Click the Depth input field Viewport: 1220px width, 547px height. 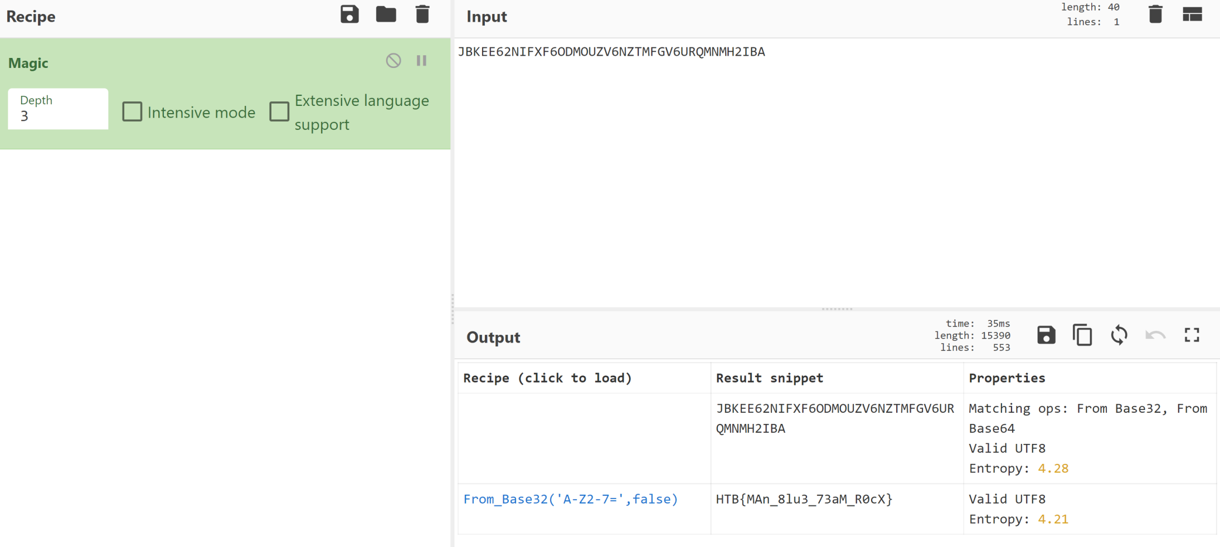click(x=58, y=116)
